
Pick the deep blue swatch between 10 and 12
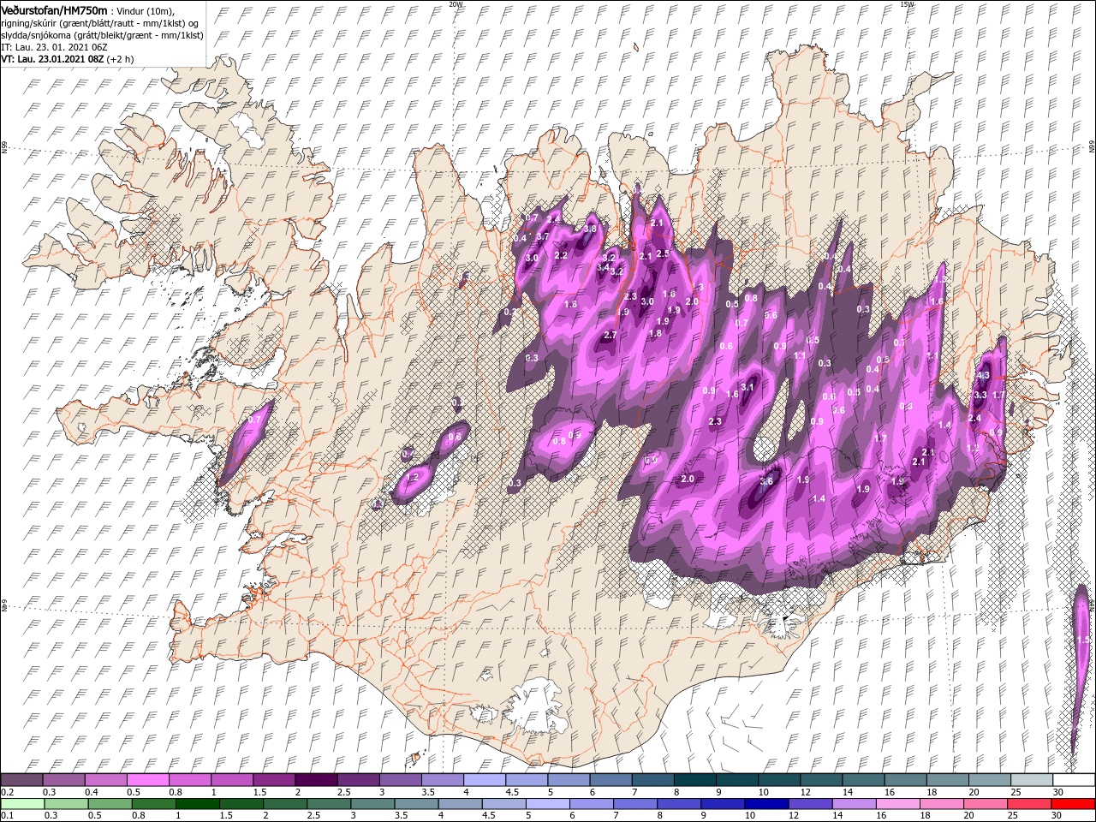tap(765, 803)
